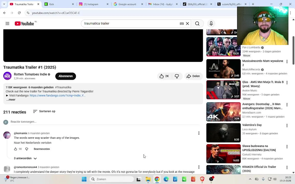This screenshot has height=184, width=295.
Task: Like the Traumatika trailer video
Action: (x=164, y=76)
